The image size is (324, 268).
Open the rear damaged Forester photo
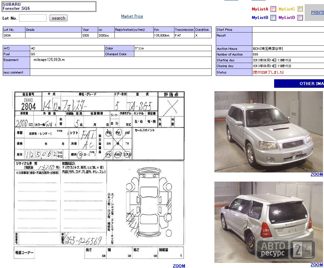pyautogui.click(x=268, y=222)
